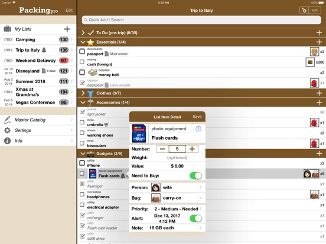326x244 pixels.
Task: Turn off the Alert switch
Action: click(x=195, y=219)
